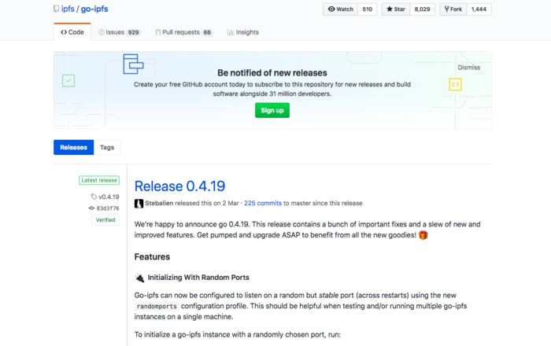This screenshot has height=346, width=551.
Task: Open the v0.4.19 tag link
Action: (109, 197)
